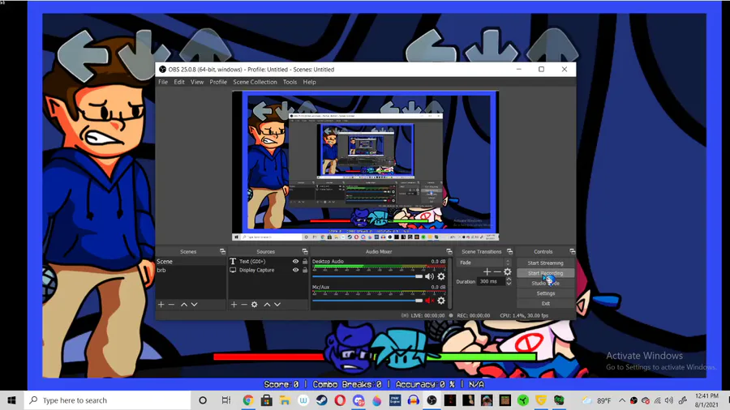730x410 pixels.
Task: Select the 'brb' scene
Action: pyautogui.click(x=191, y=270)
